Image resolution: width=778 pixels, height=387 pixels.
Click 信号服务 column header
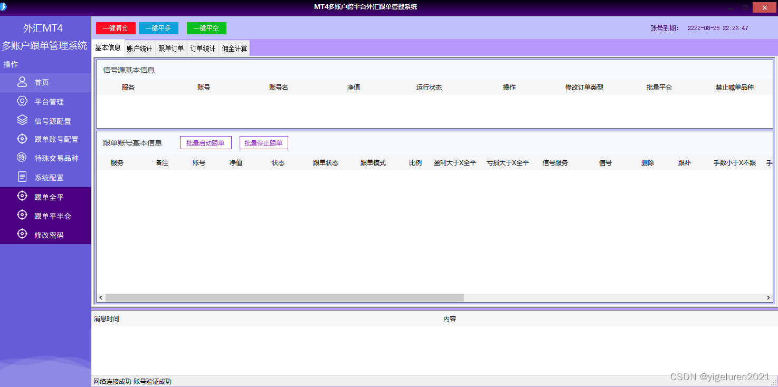pos(555,163)
